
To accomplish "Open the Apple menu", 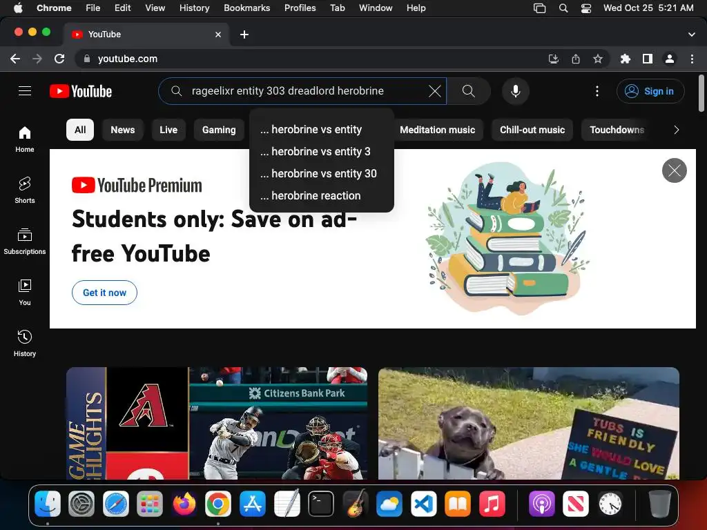I will (x=18, y=8).
